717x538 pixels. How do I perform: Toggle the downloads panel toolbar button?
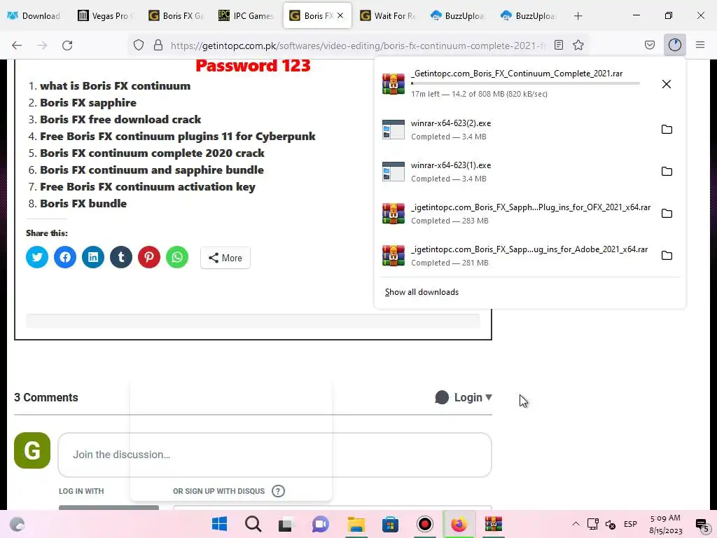pyautogui.click(x=675, y=45)
